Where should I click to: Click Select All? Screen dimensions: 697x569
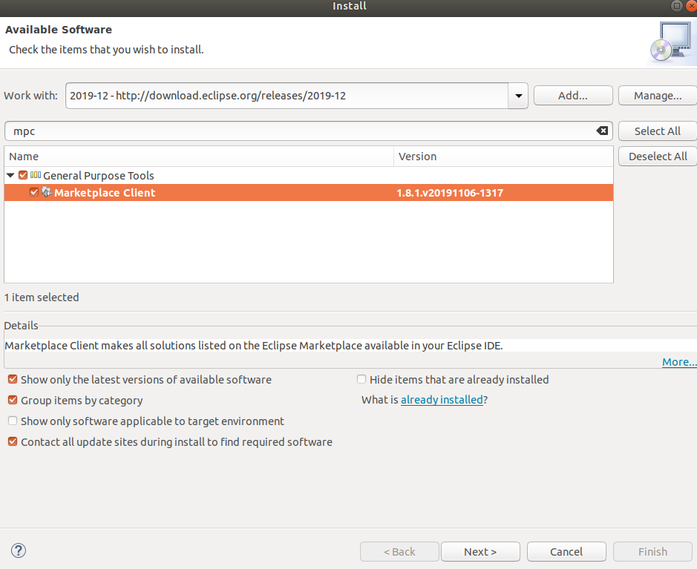tap(656, 131)
